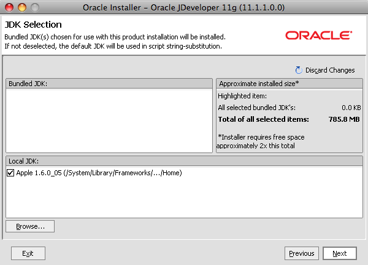Viewport: 368px width, 265px height.
Task: Uncheck the Apple 1.6.0_05 local JDK checkbox
Action: 10,173
